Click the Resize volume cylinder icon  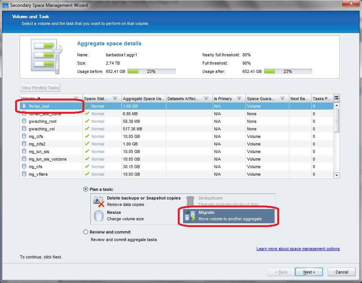pos(99,216)
